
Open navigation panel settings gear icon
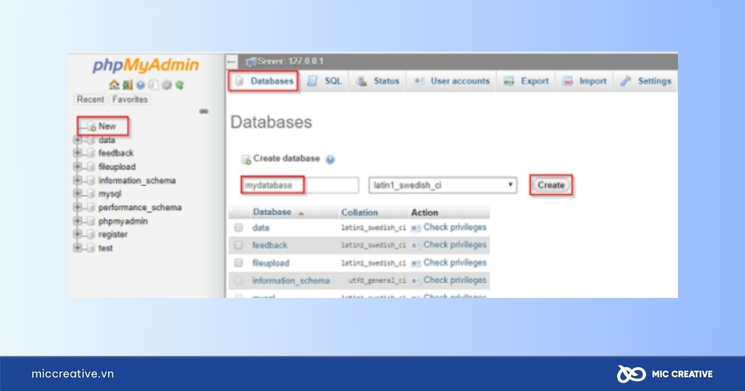point(166,85)
